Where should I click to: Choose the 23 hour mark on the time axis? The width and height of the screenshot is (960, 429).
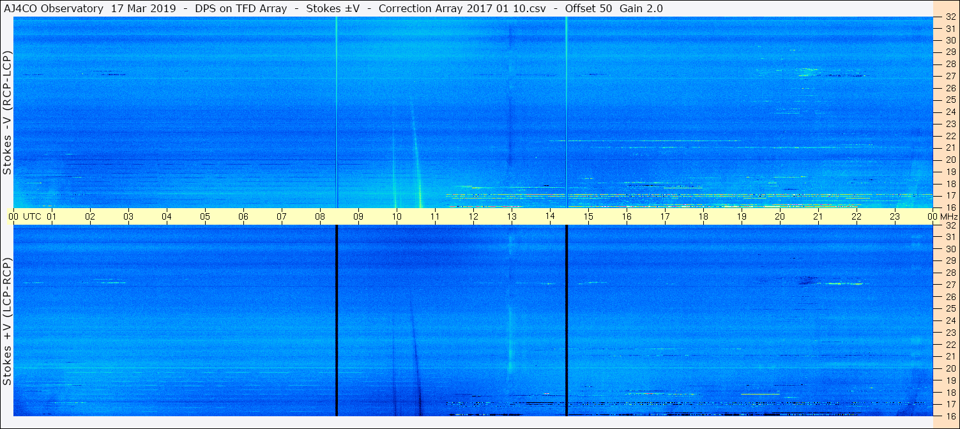coord(895,216)
